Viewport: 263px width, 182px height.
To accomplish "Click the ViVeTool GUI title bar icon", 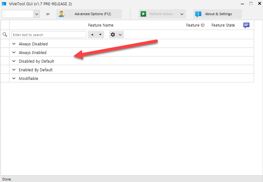I will [4, 4].
